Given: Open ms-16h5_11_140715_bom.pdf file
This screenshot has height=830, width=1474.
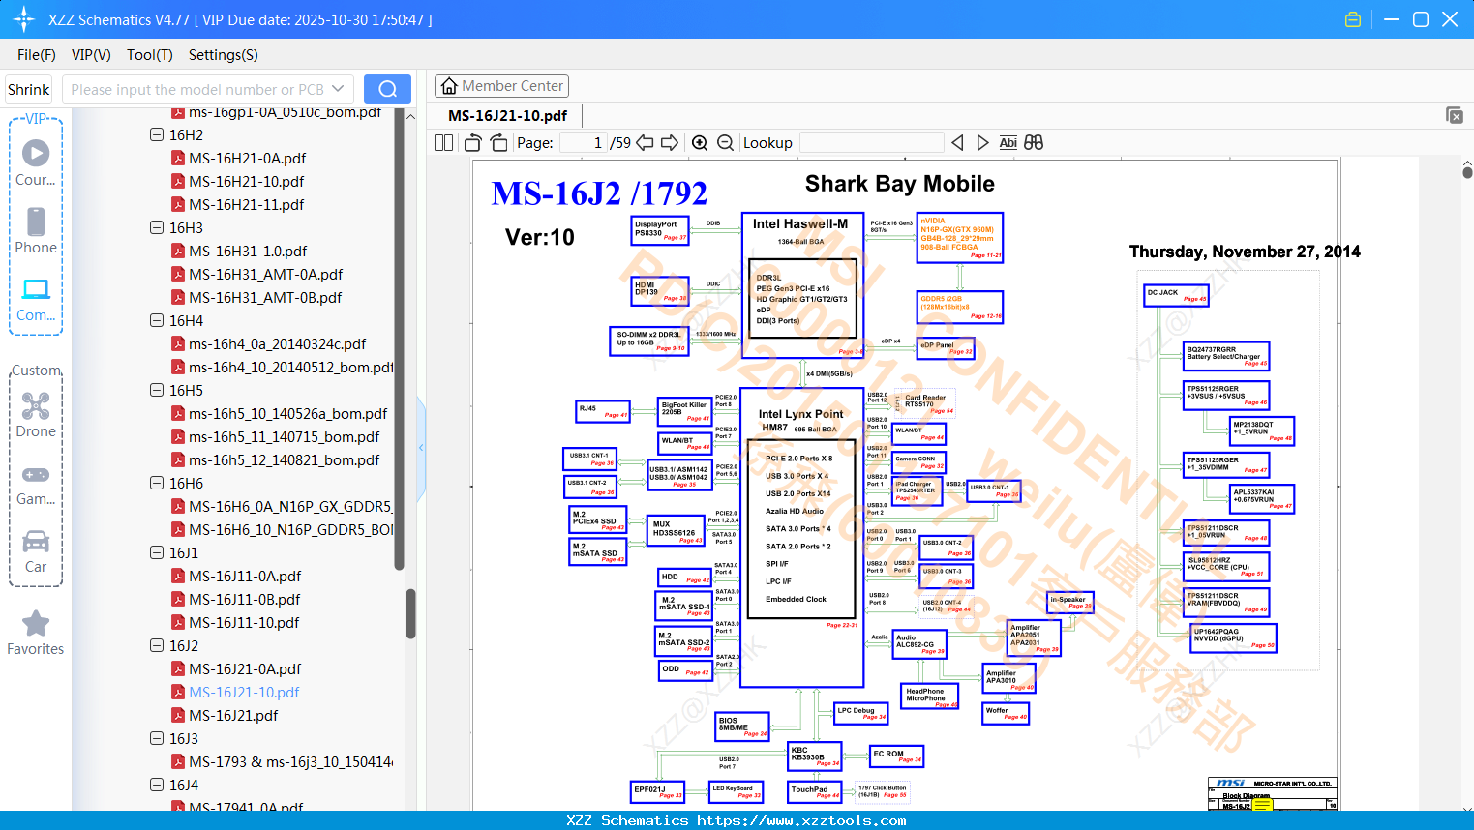Looking at the screenshot, I should [284, 436].
